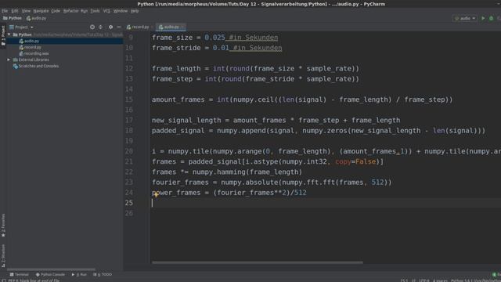Click line number 20 in gutter
Image resolution: width=501 pixels, height=282 pixels.
[129, 151]
